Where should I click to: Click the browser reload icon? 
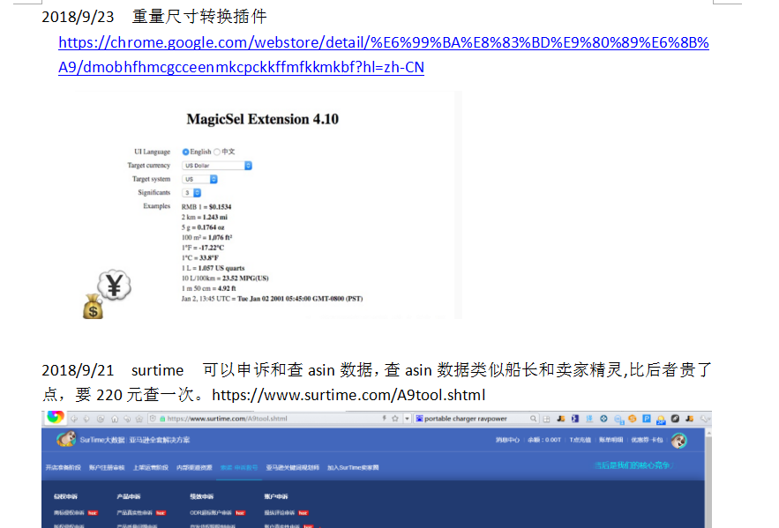coord(101,419)
